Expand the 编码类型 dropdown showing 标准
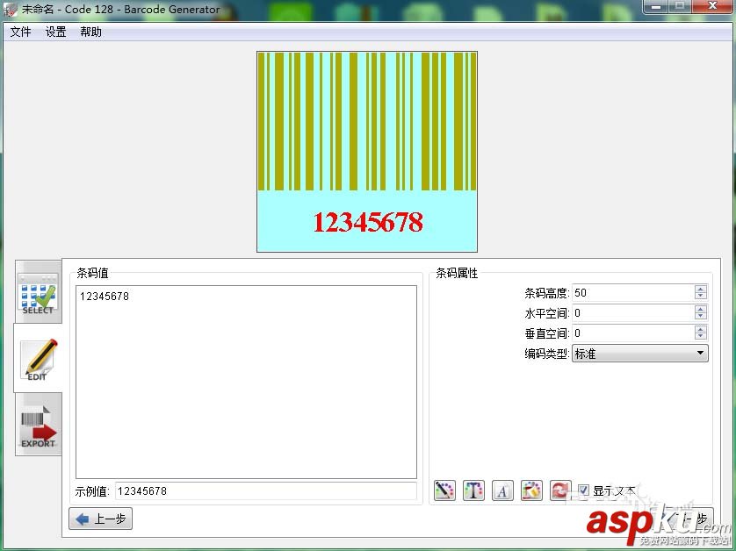Screen dimensions: 736x551 pyautogui.click(x=639, y=353)
